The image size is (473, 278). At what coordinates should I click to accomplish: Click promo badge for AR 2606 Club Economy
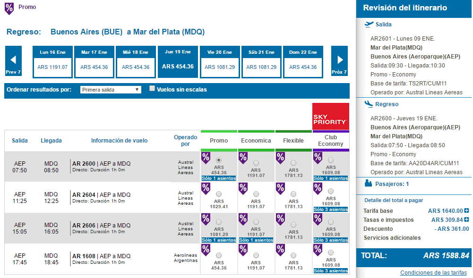click(x=318, y=219)
